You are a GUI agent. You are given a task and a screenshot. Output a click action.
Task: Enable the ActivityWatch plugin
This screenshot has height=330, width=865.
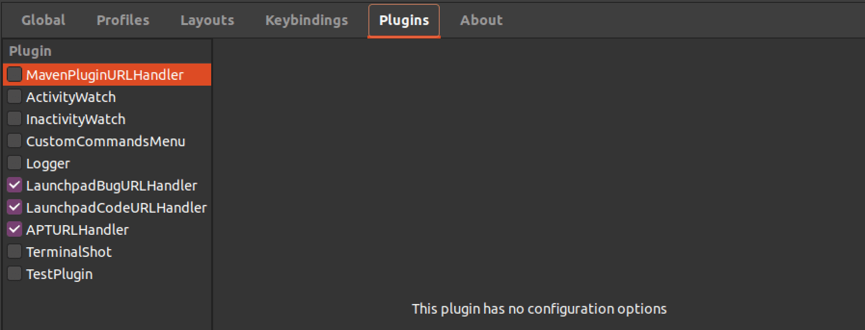coord(14,96)
